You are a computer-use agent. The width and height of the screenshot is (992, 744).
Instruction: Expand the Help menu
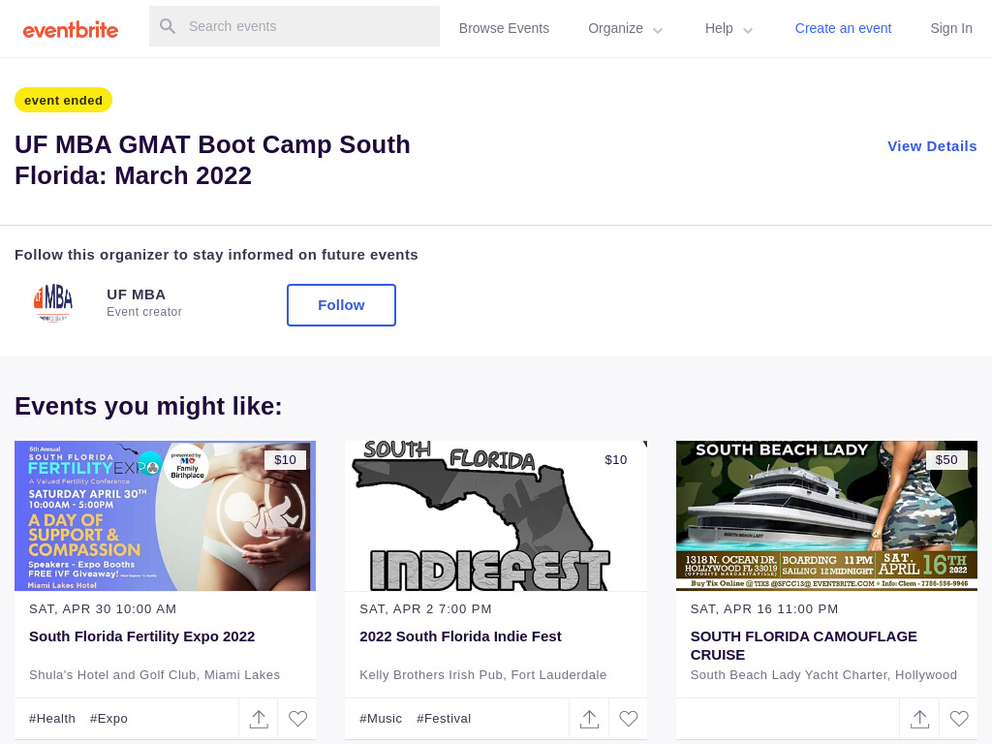point(728,28)
